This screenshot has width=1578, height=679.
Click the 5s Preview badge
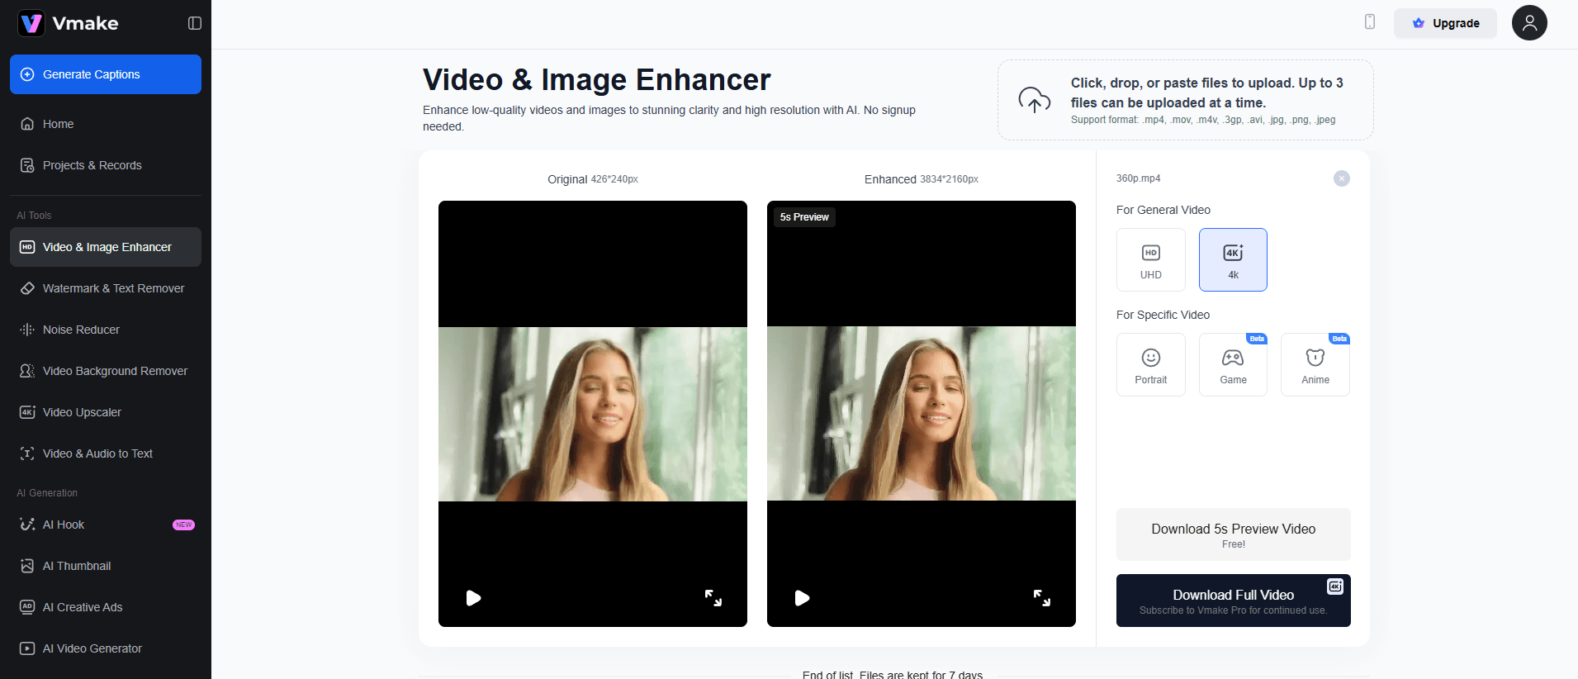(804, 217)
